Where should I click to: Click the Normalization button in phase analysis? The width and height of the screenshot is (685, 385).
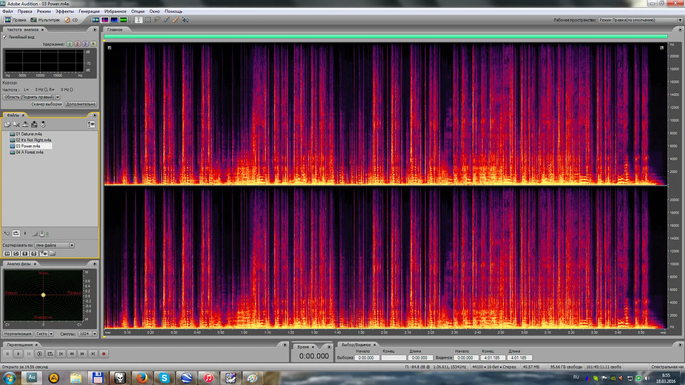[x=18, y=334]
